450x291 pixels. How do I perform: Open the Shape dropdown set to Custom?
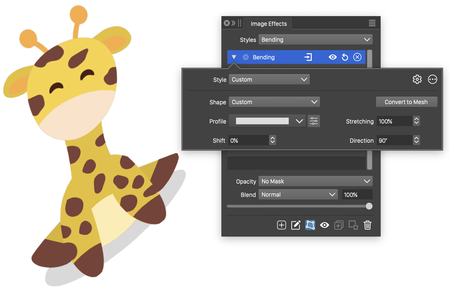pos(274,102)
